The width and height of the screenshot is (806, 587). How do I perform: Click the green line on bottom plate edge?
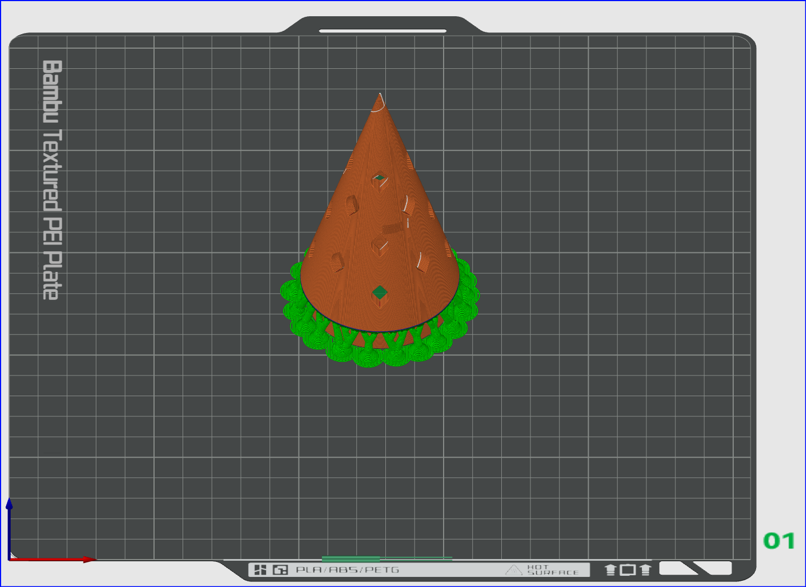pos(387,558)
